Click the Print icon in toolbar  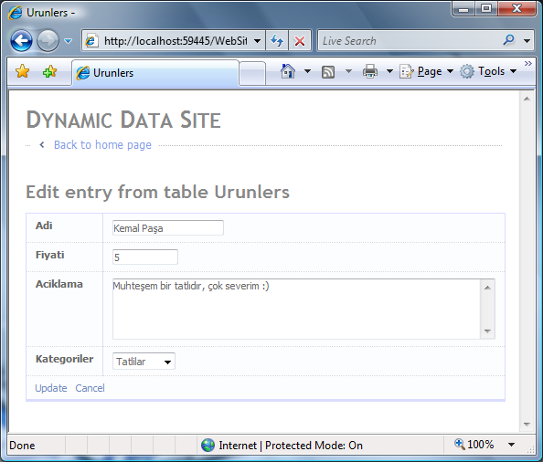click(x=370, y=71)
